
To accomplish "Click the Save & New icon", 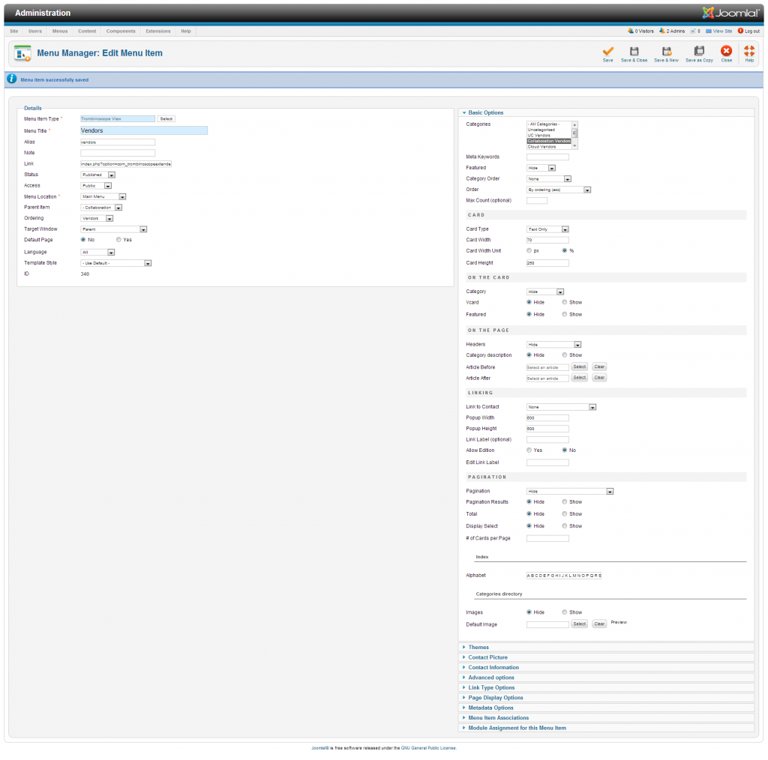I will pos(666,52).
